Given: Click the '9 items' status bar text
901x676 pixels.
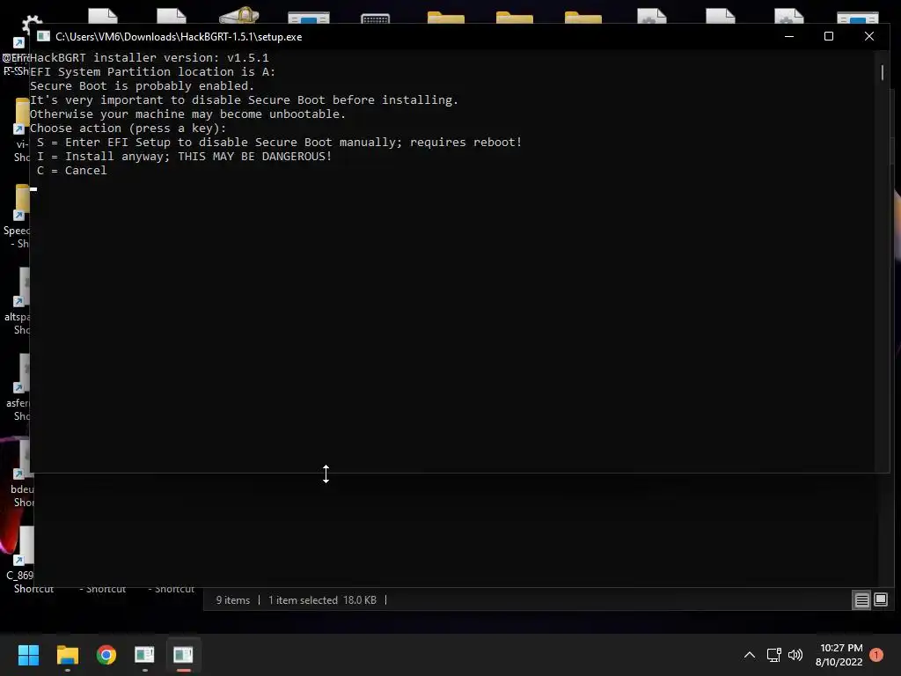Looking at the screenshot, I should (232, 600).
